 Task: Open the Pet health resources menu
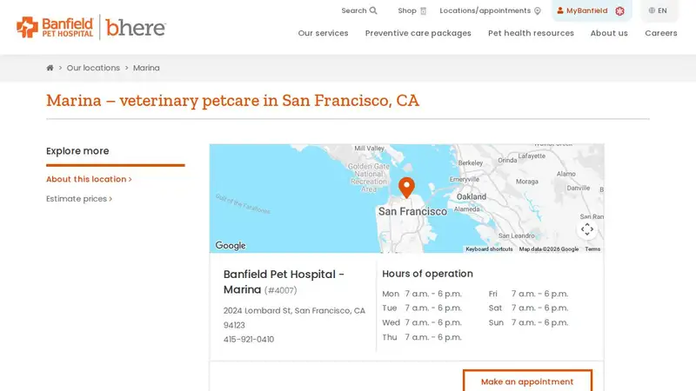coord(531,33)
